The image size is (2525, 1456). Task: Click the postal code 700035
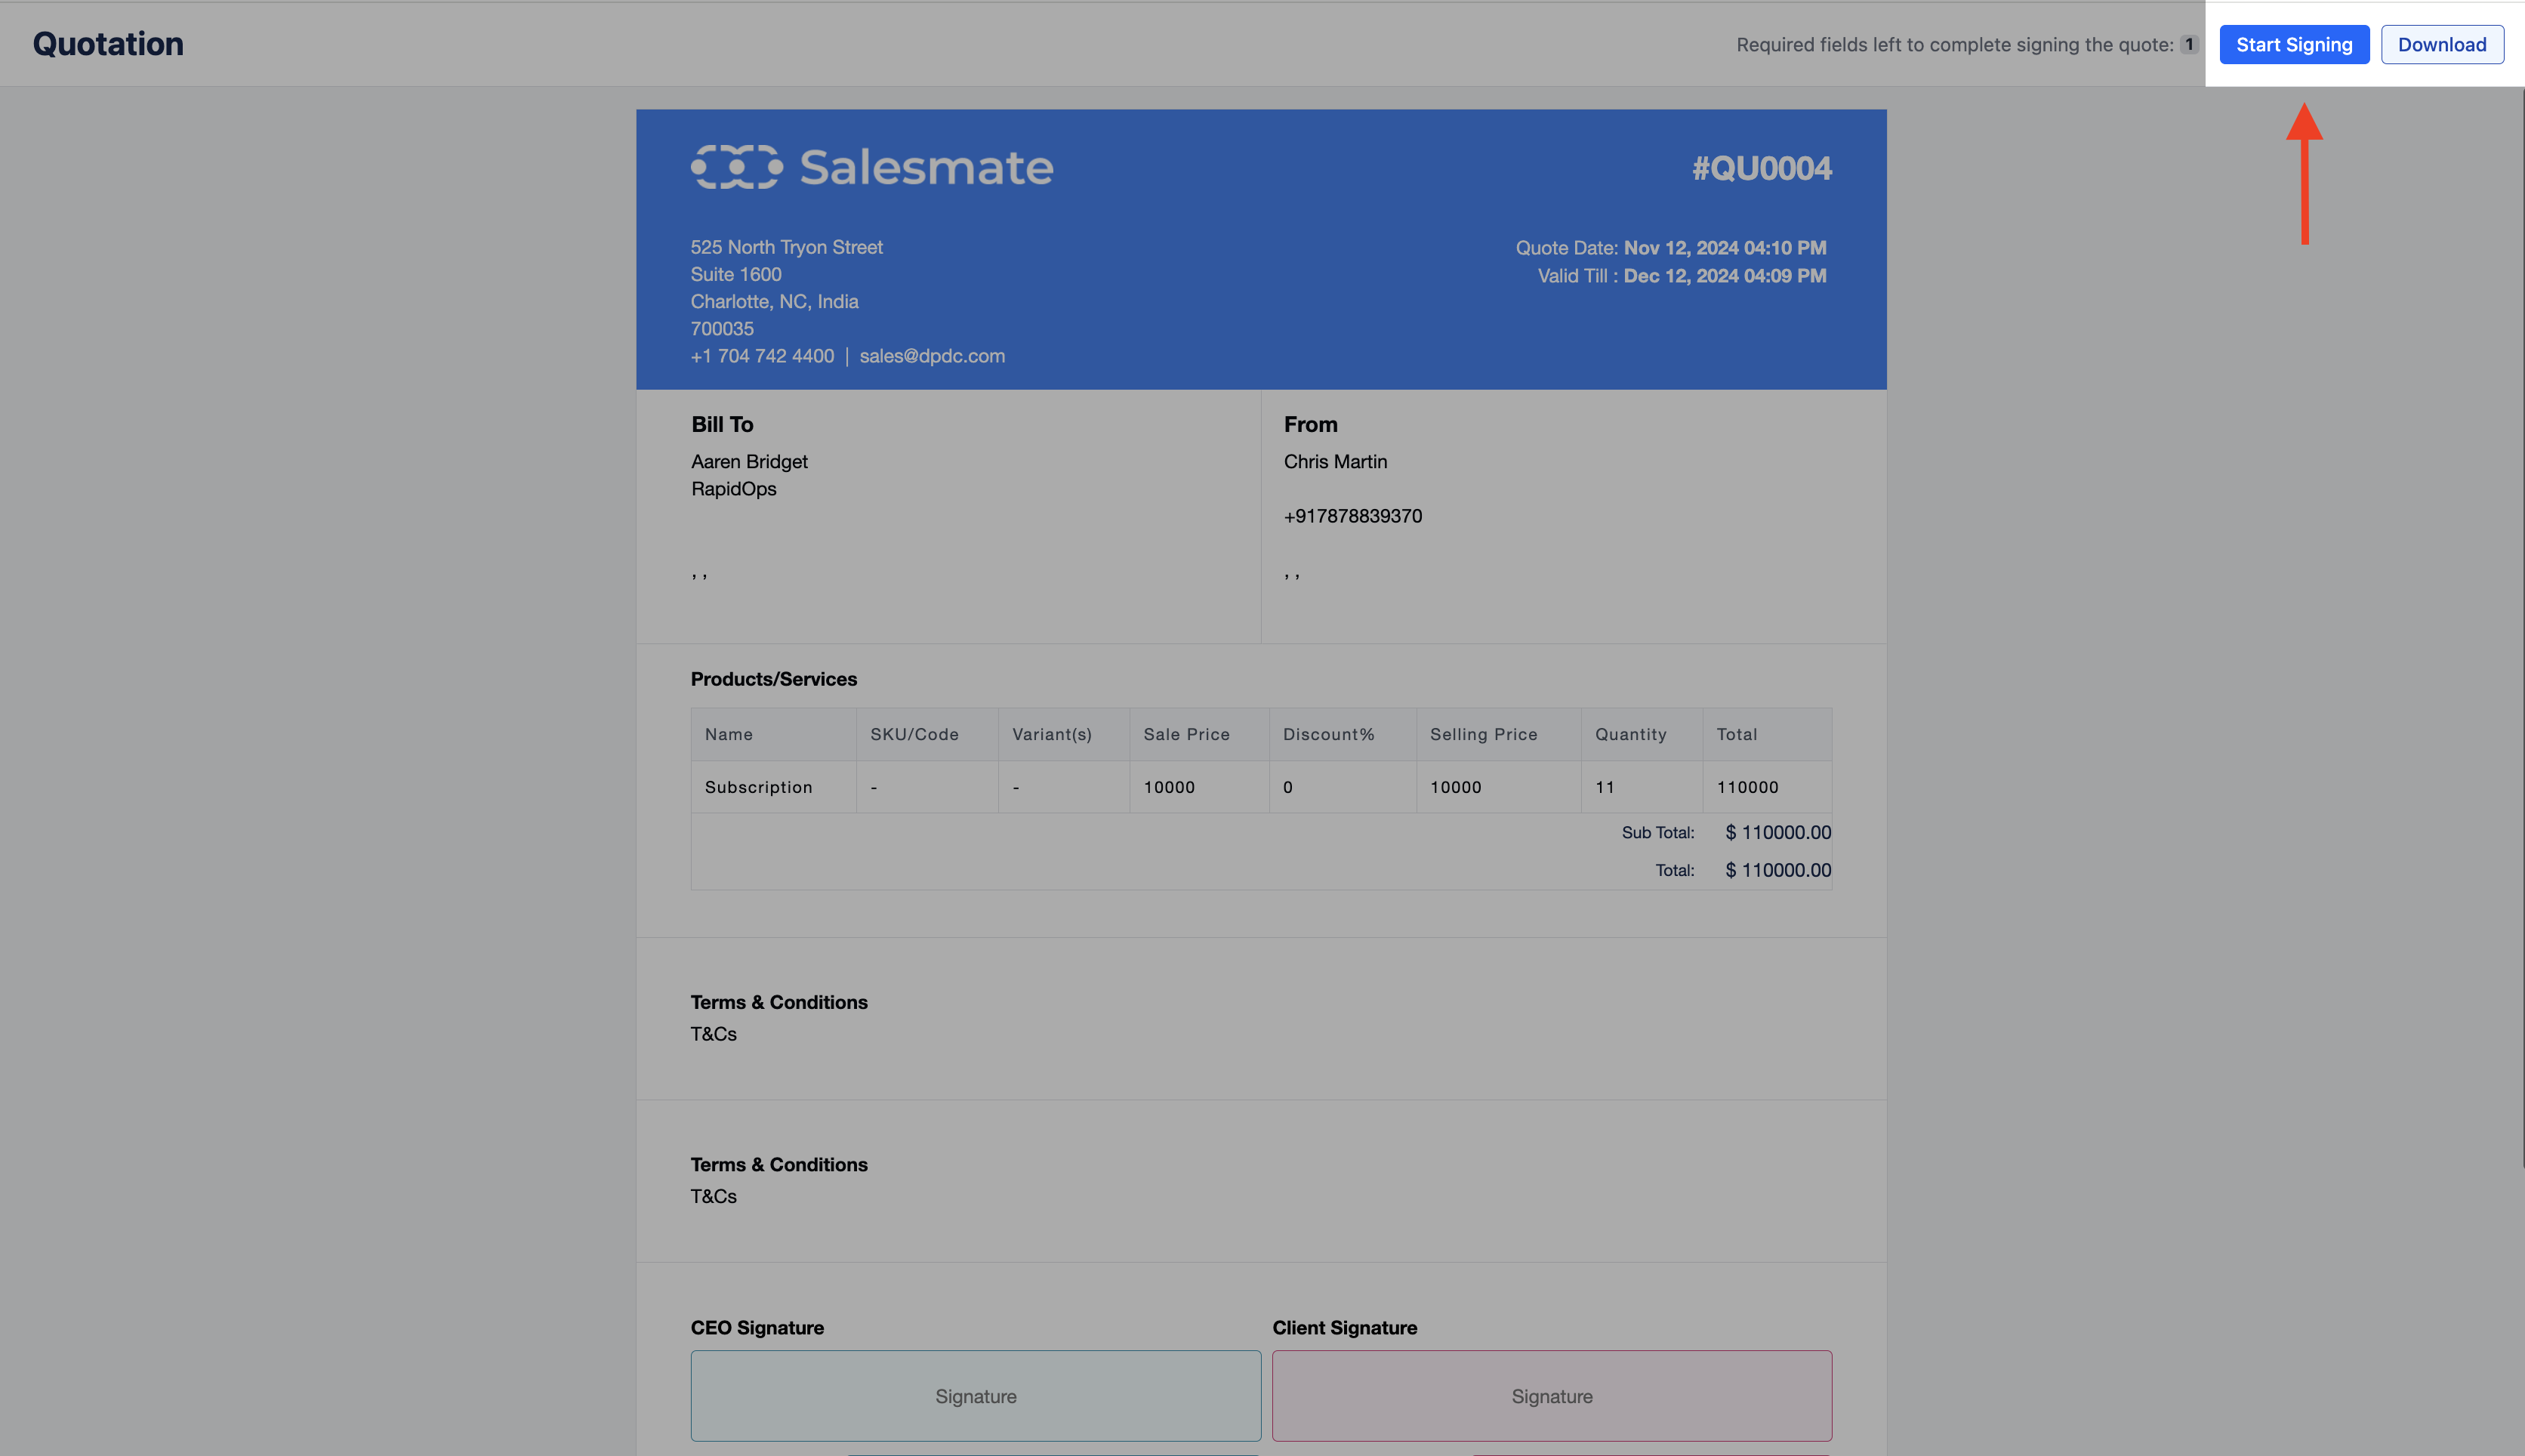tap(722, 329)
